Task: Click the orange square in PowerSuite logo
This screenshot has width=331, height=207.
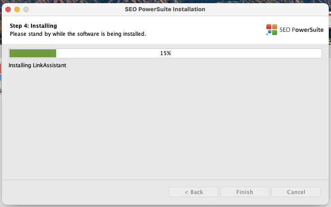Action: coord(274,27)
